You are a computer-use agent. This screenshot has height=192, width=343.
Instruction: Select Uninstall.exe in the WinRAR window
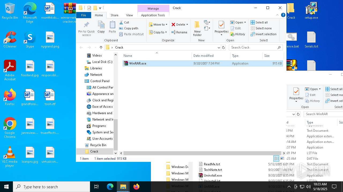tap(212, 175)
